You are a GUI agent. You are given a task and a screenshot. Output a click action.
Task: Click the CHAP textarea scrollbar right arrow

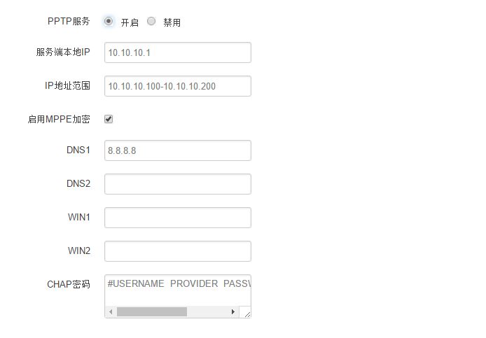[x=232, y=311]
